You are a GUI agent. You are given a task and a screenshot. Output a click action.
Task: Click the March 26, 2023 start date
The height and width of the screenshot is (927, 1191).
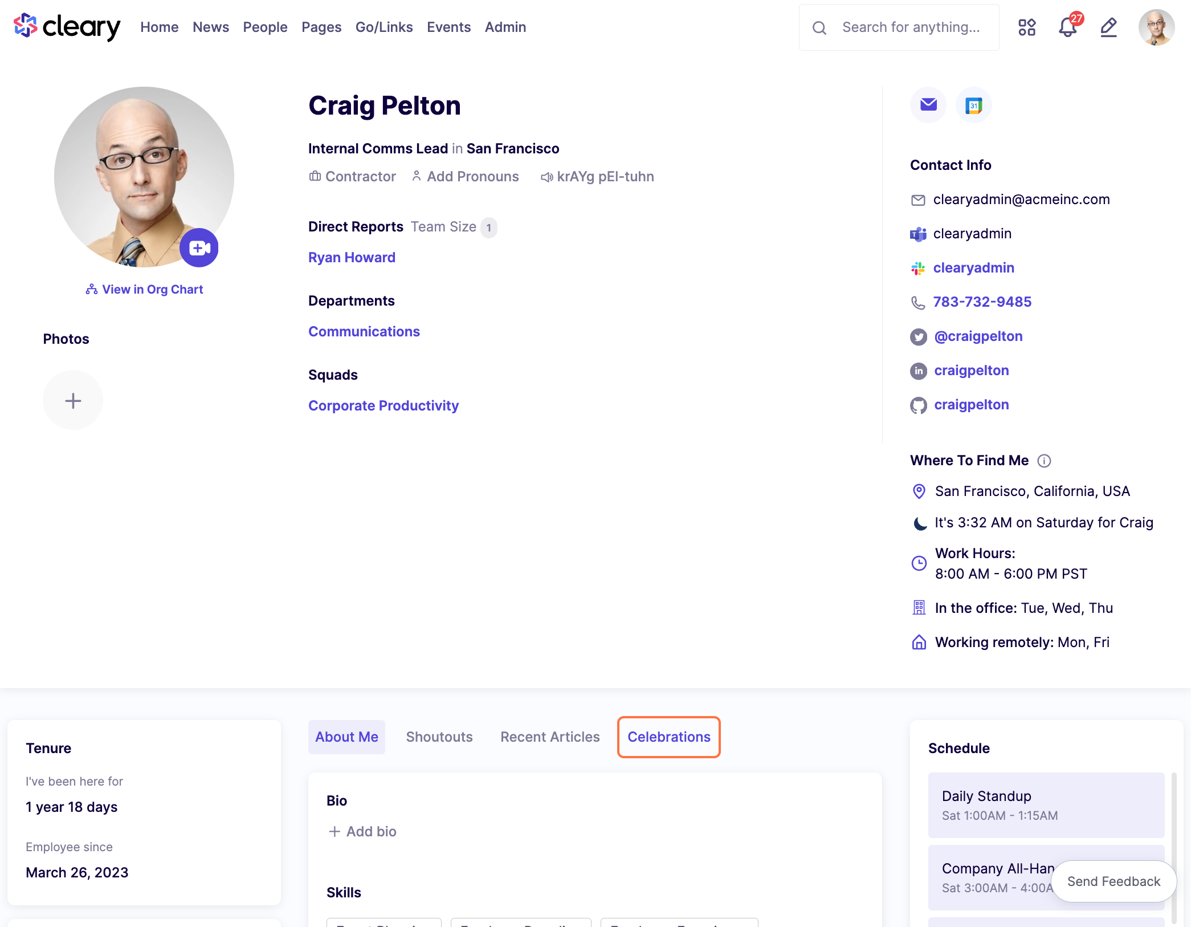(x=77, y=873)
